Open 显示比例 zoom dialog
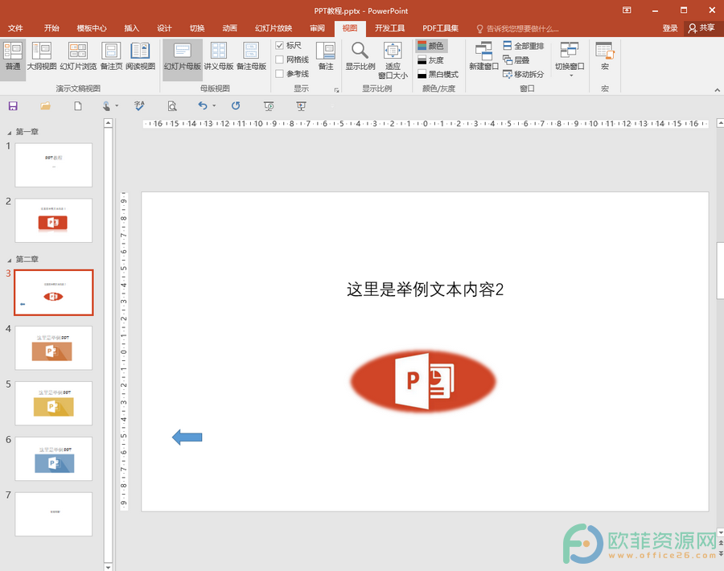The width and height of the screenshot is (724, 571). pyautogui.click(x=360, y=56)
